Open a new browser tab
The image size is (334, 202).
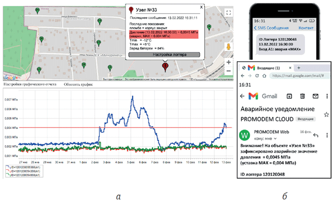click(x=298, y=68)
